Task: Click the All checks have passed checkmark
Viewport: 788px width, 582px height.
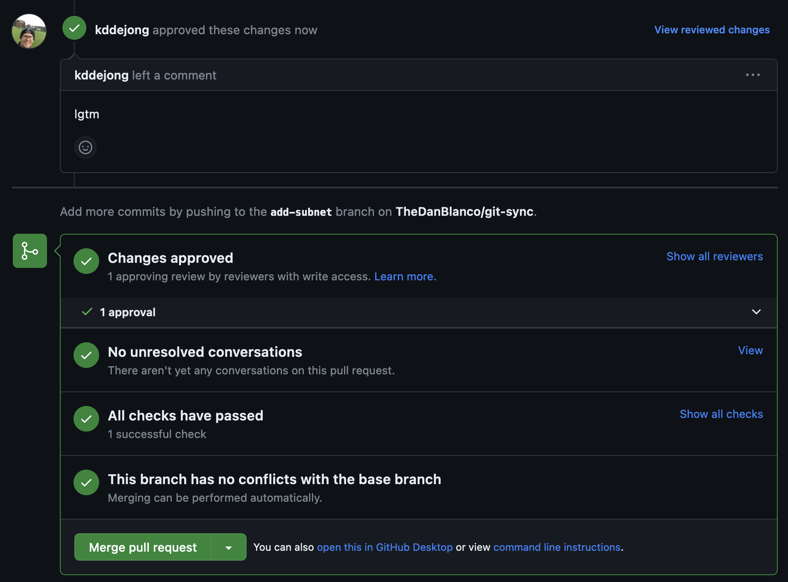Action: click(x=86, y=419)
